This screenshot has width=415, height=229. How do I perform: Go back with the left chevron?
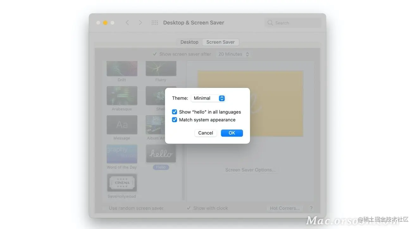click(127, 23)
